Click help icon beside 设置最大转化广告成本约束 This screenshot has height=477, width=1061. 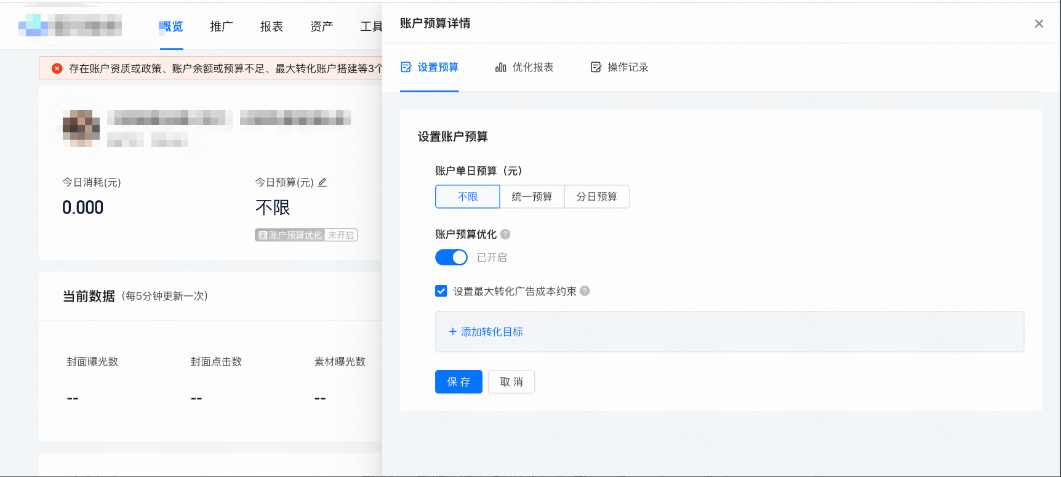(585, 291)
